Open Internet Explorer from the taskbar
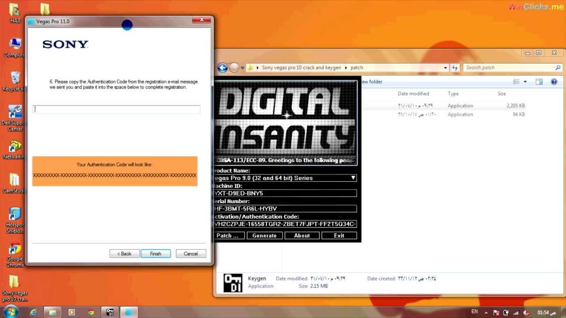 point(34,312)
